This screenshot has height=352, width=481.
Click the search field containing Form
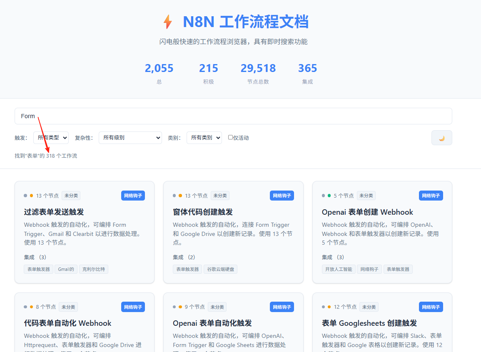tap(233, 116)
